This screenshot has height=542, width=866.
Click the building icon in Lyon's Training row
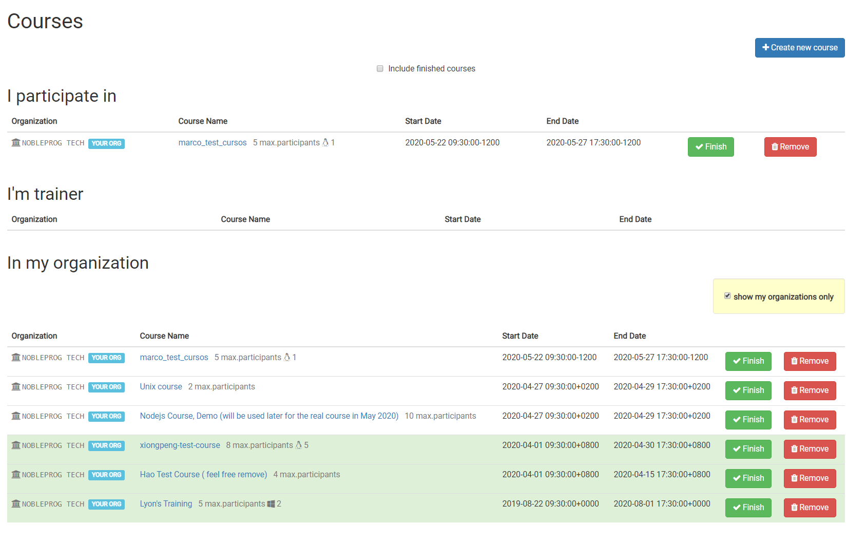pyautogui.click(x=16, y=504)
